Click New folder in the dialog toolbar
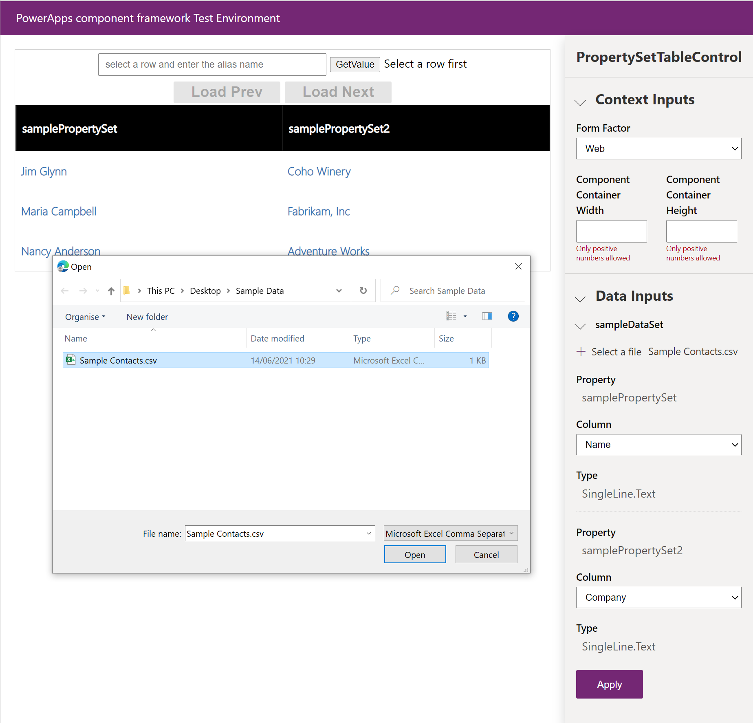This screenshot has height=723, width=753. [147, 317]
